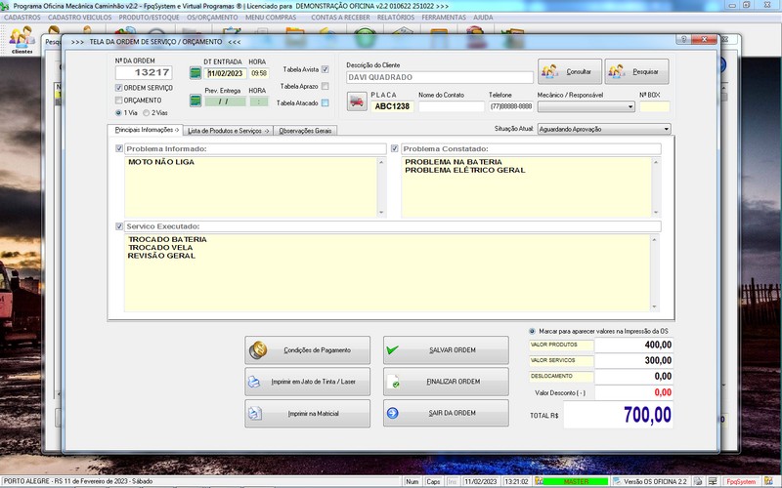The image size is (782, 488).
Task: Enable the Tabela Atacado checkbox
Action: point(326,103)
